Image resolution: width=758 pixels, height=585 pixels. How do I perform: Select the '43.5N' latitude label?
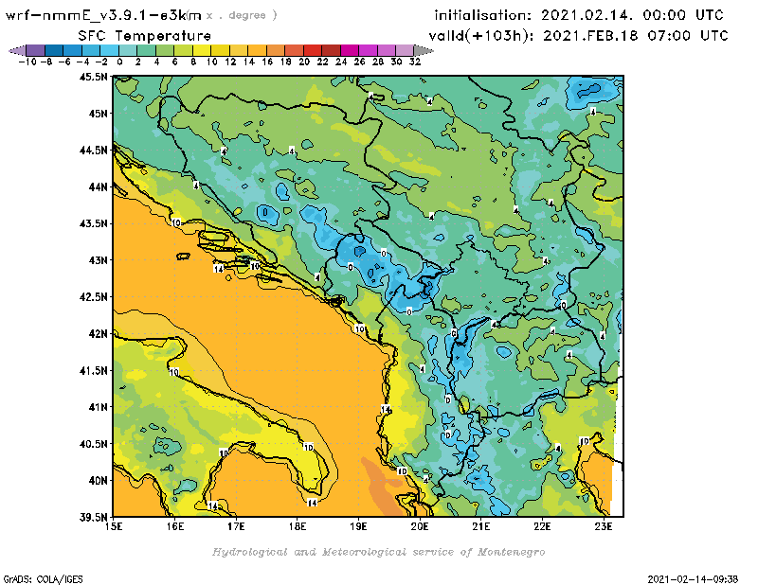pyautogui.click(x=93, y=223)
